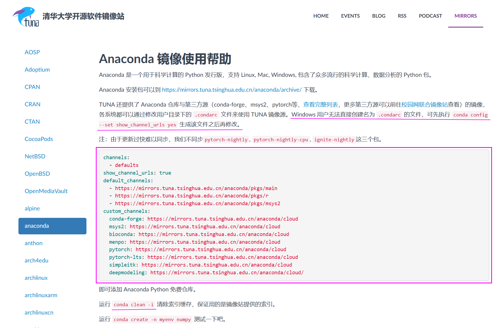
Task: Click the pytorch-nightly-cpu inline code
Action: point(281,140)
